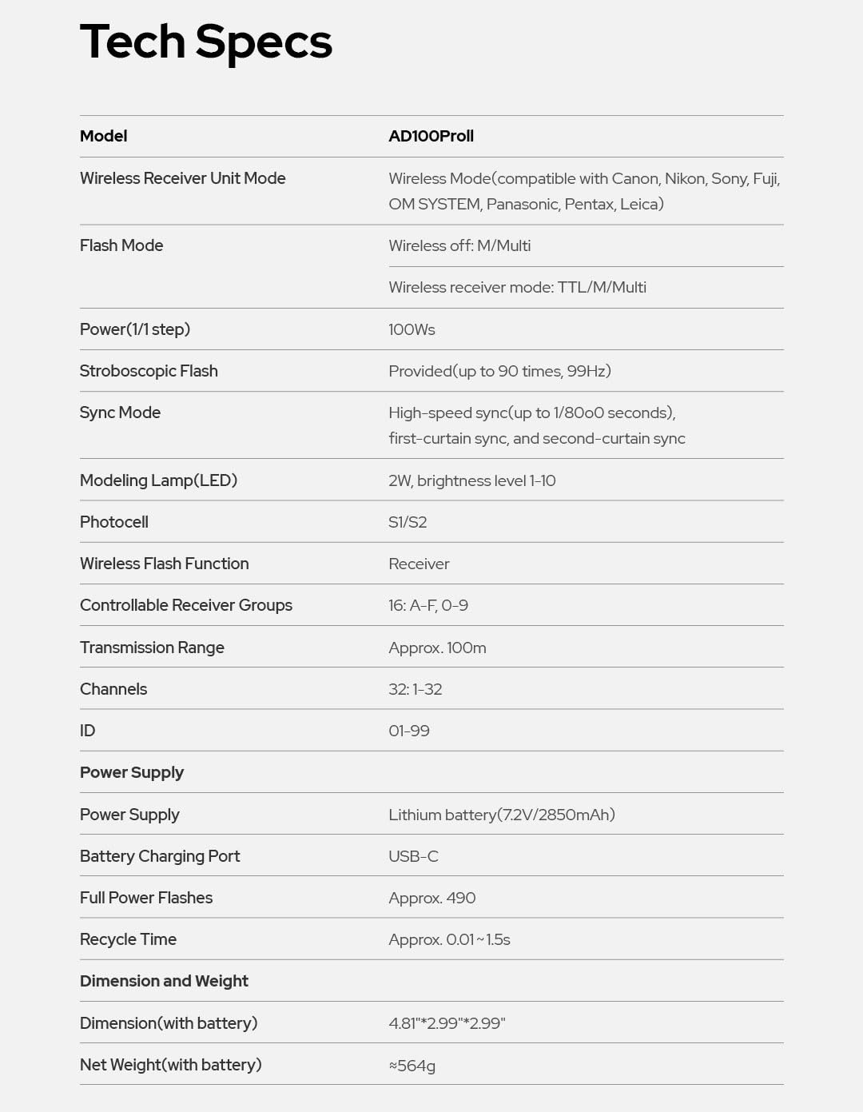Click the Lithium battery(7.2V/2850mAh) value
Viewport: 863px width, 1112px height.
click(x=502, y=815)
